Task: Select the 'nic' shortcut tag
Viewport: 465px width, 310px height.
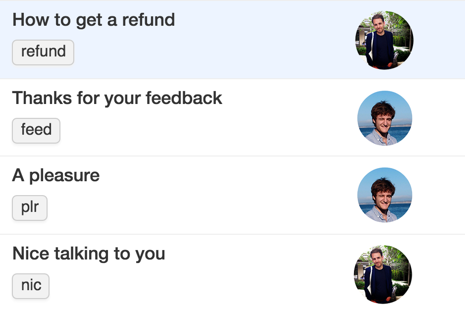Action: pyautogui.click(x=31, y=286)
